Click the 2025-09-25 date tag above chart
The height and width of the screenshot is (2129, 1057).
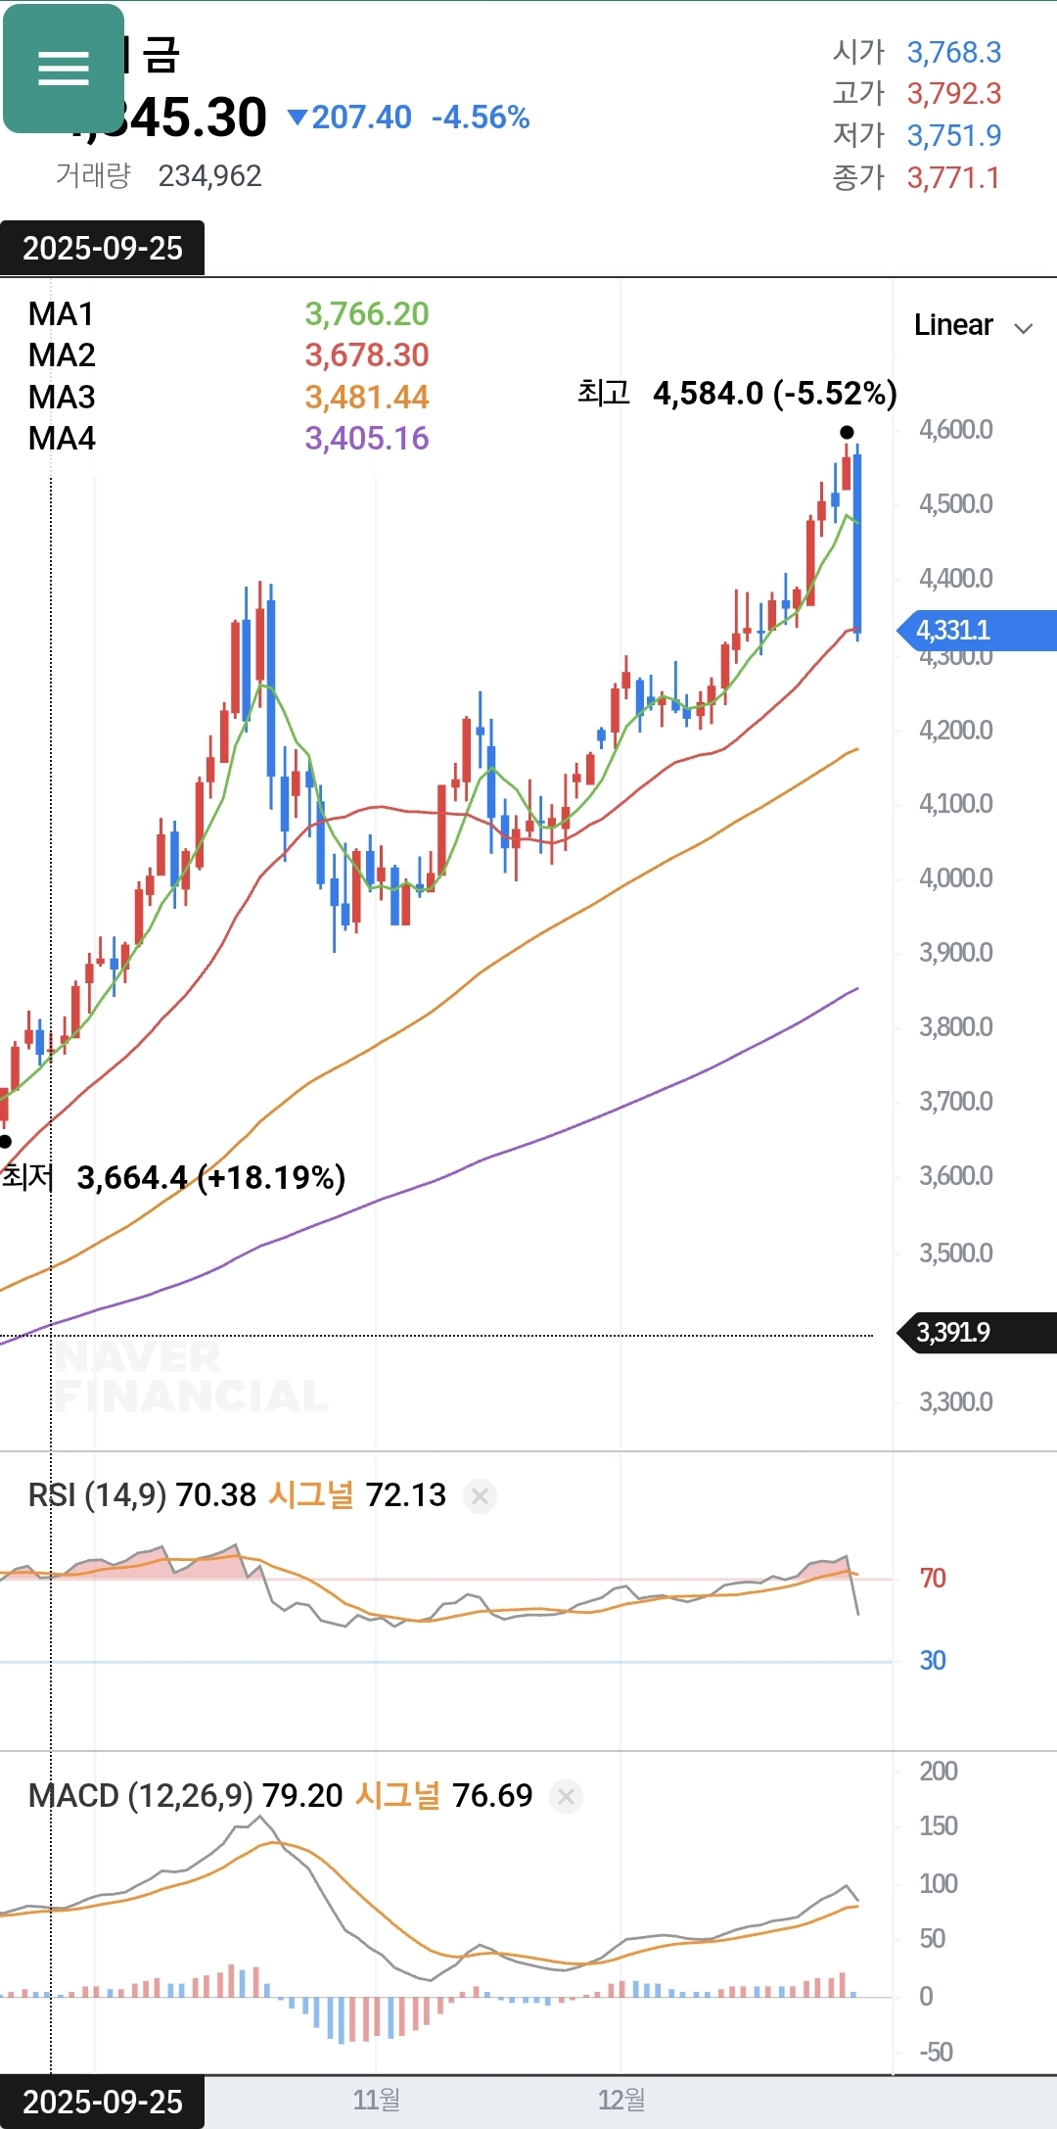point(102,249)
